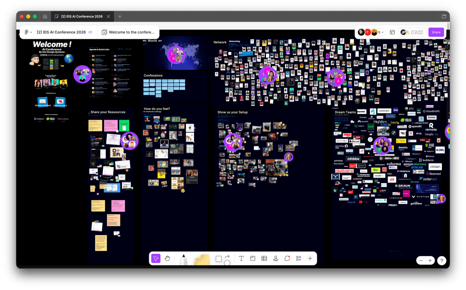
Task: Select the Stamp tool
Action: [275, 258]
